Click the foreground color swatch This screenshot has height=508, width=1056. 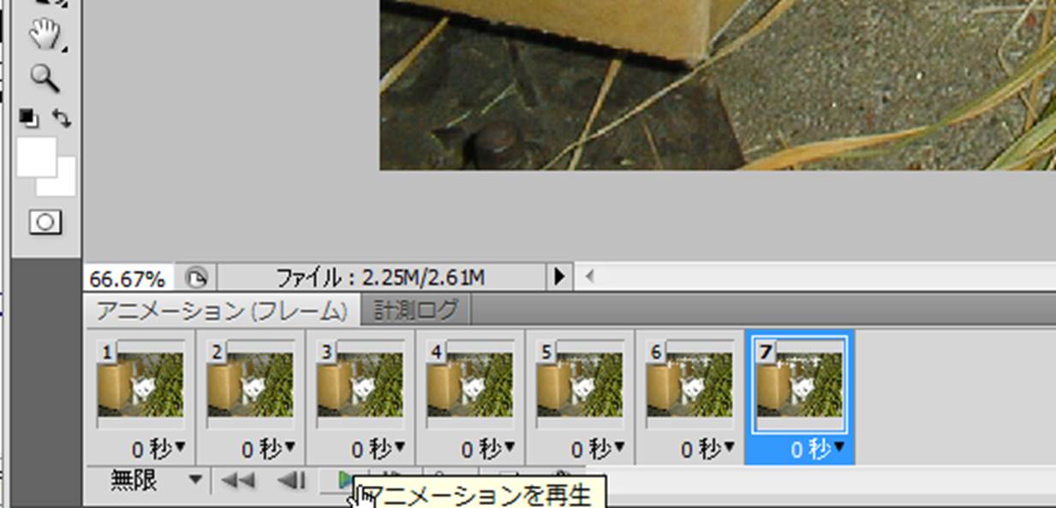pos(34,156)
